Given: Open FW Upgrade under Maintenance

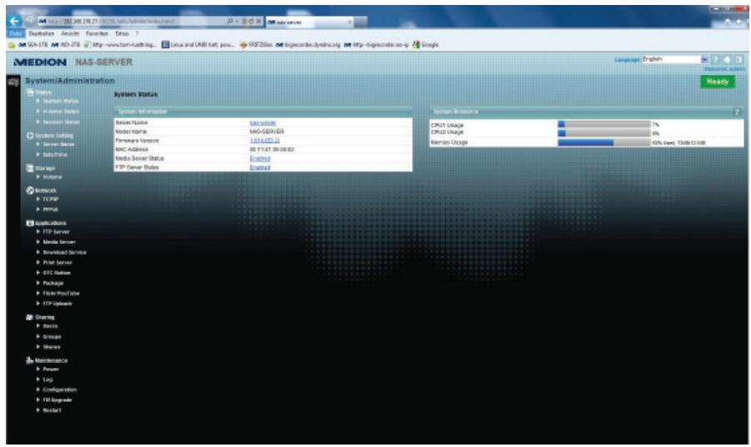Looking at the screenshot, I should pyautogui.click(x=58, y=400).
